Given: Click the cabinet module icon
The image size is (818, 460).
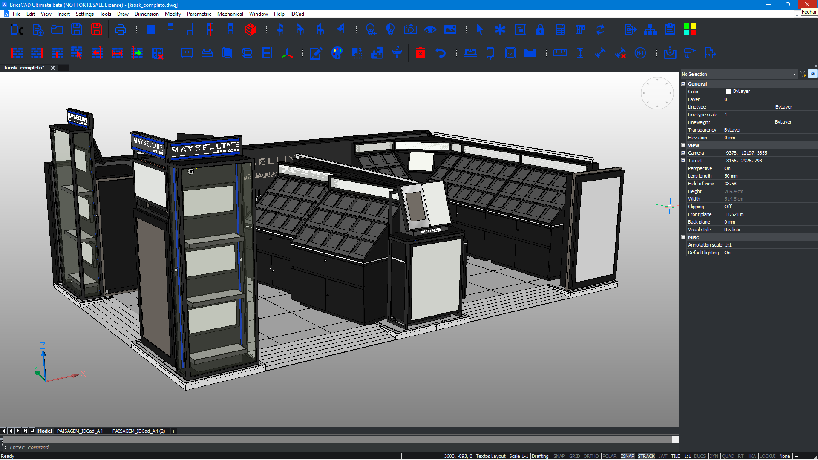Looking at the screenshot, I should pyautogui.click(x=187, y=53).
